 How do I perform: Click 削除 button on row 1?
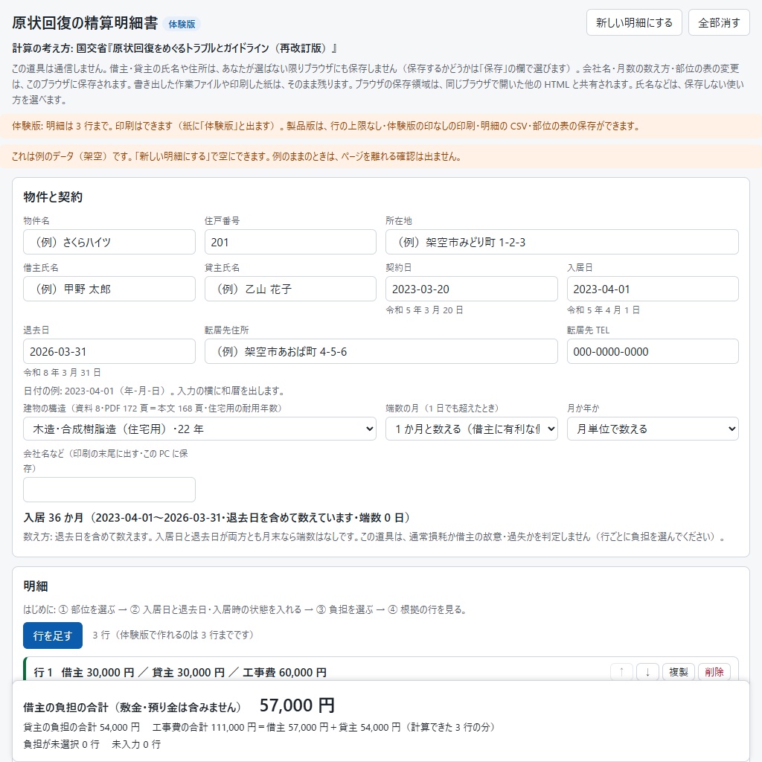(714, 672)
